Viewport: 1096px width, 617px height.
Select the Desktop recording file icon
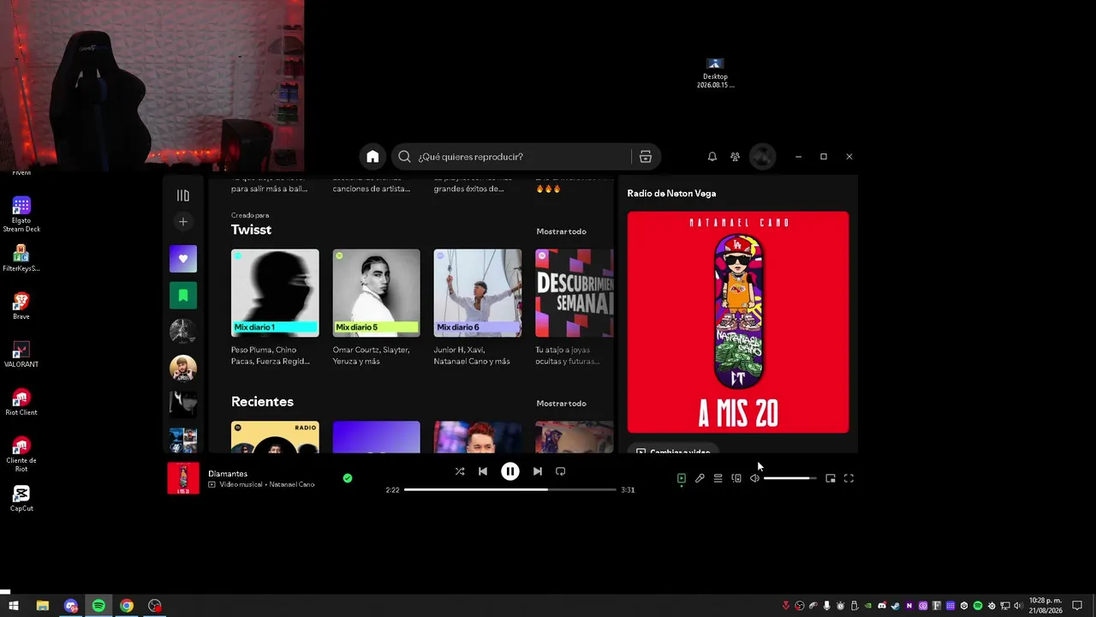pos(715,74)
